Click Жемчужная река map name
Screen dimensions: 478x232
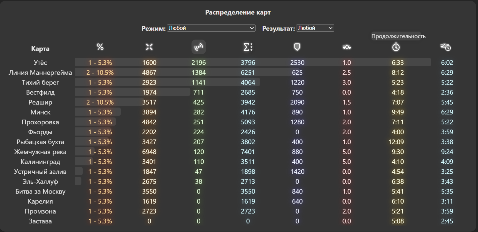click(x=40, y=152)
